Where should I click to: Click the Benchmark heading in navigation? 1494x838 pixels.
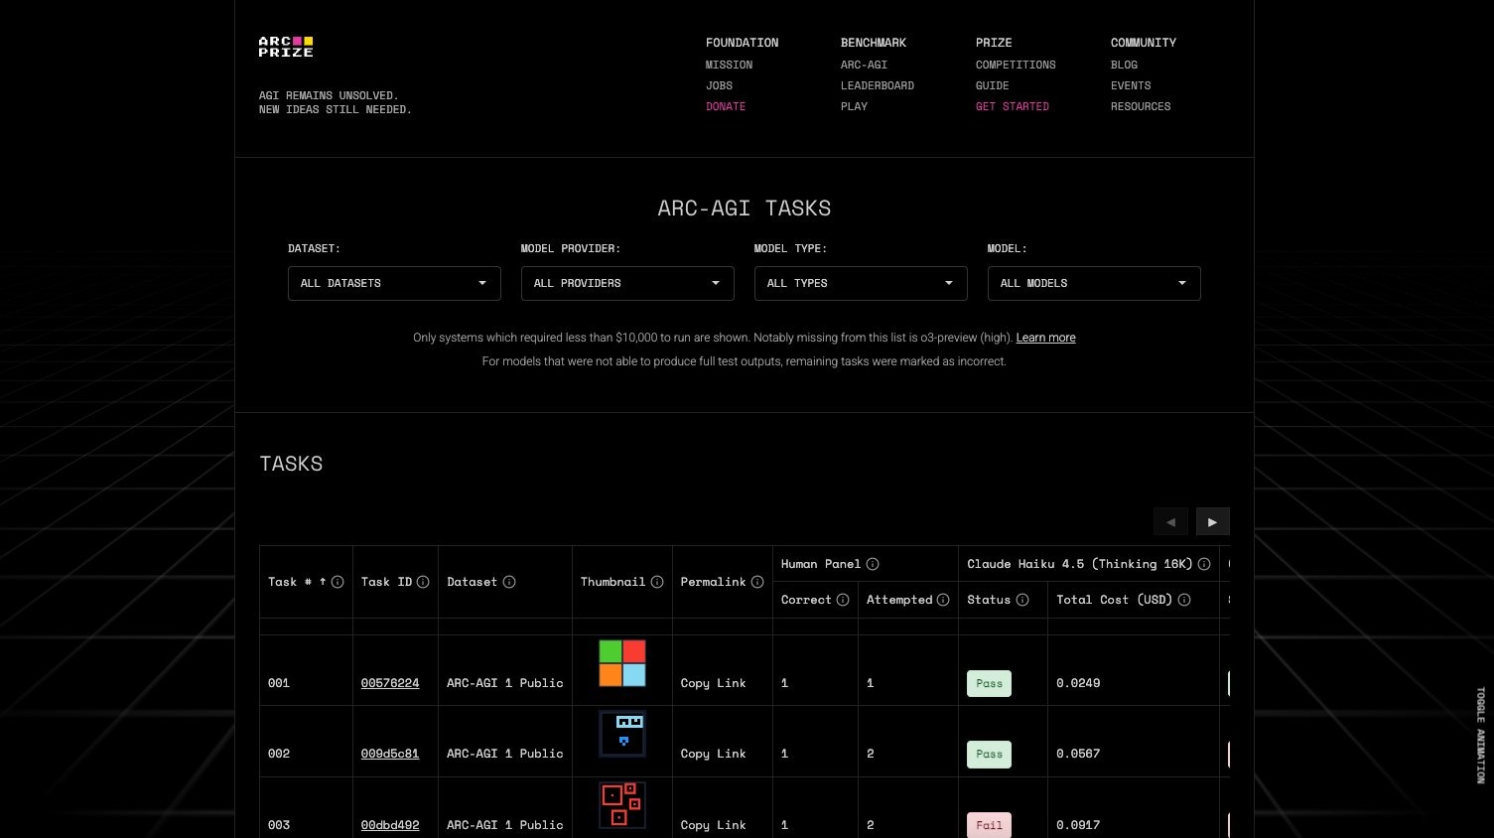click(874, 43)
